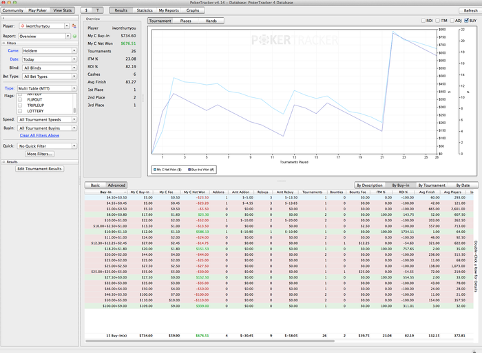This screenshot has width=482, height=353.
Task: Select the $100.00+$9.00 buy-in row
Action: [x=279, y=306]
